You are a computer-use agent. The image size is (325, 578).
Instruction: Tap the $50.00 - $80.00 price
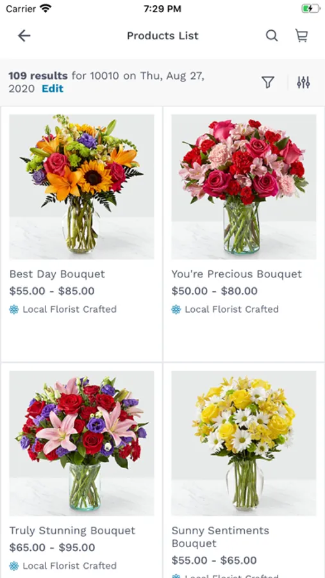[214, 291]
